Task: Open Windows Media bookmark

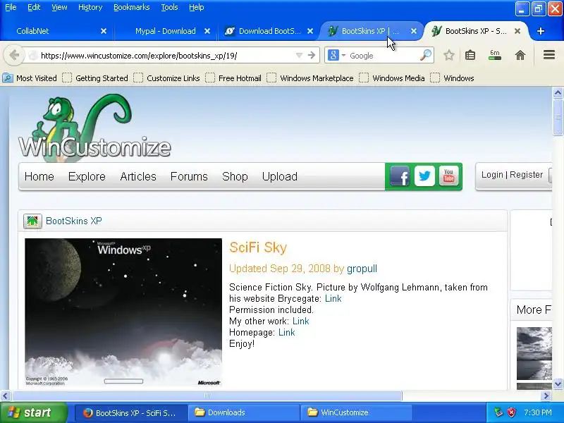Action: [392, 78]
